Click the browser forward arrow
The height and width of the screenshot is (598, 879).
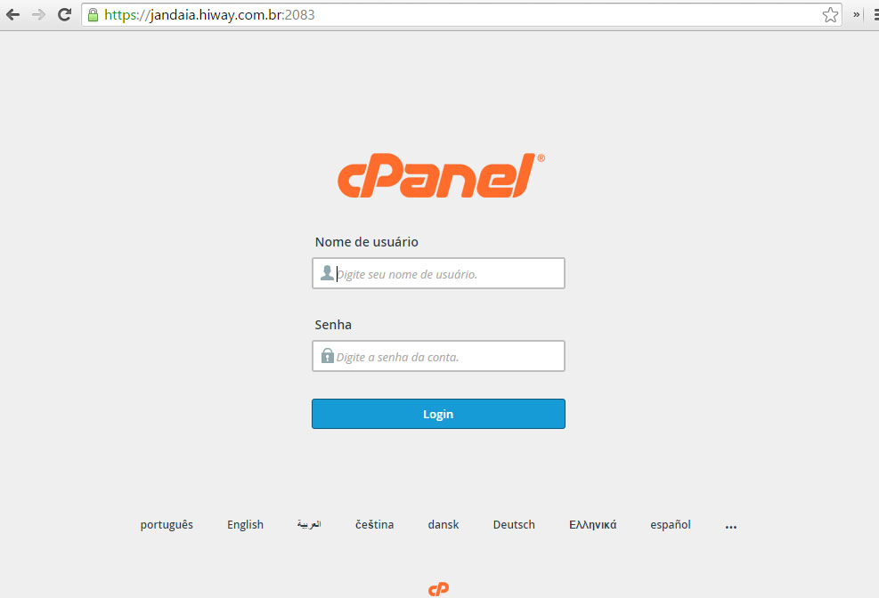pos(38,14)
